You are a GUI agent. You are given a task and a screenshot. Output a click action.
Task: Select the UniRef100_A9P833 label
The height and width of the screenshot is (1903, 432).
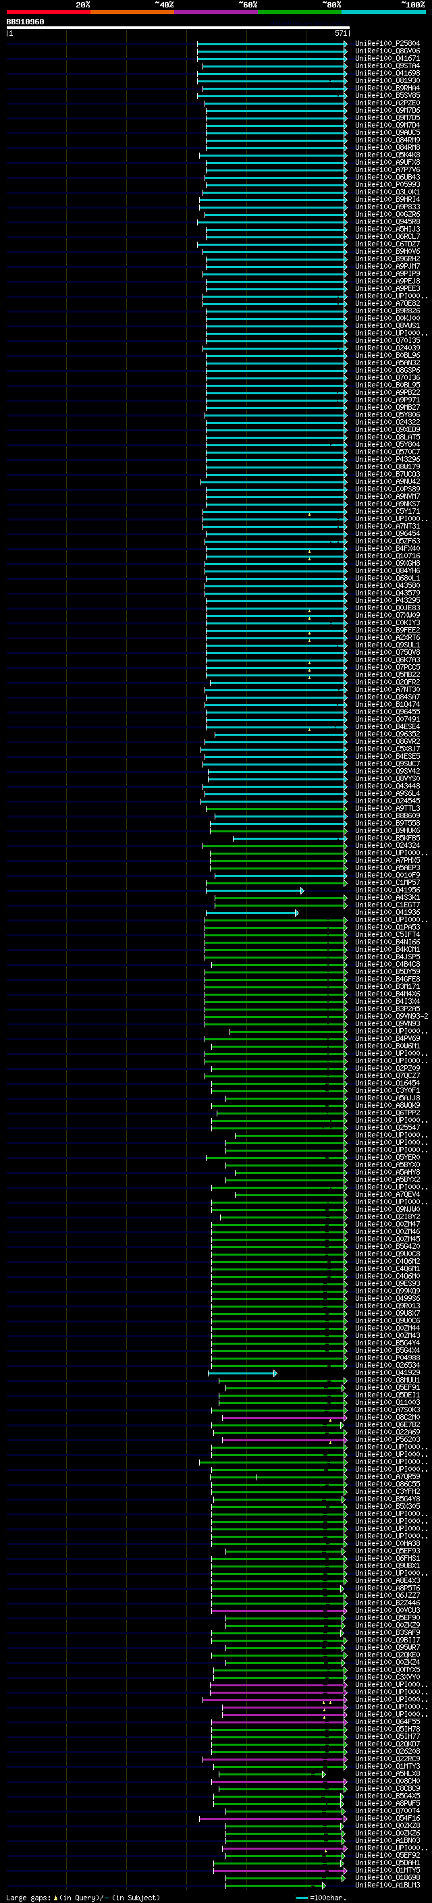pyautogui.click(x=387, y=207)
